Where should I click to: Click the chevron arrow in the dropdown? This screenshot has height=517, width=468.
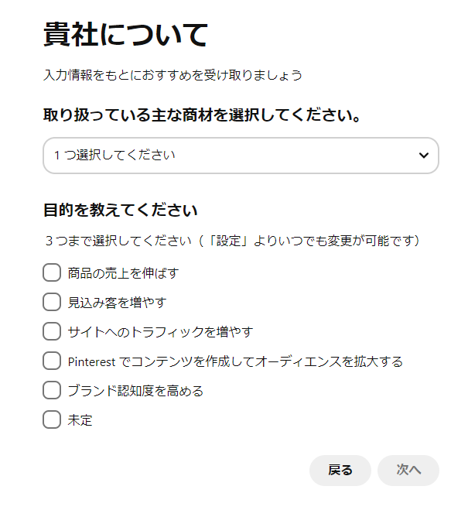tap(423, 155)
